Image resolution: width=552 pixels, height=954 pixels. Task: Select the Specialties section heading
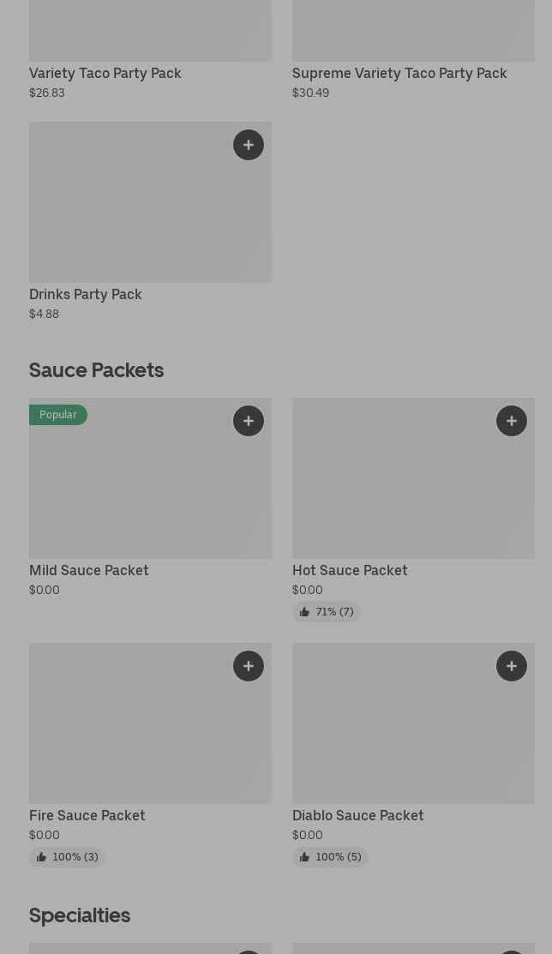pyautogui.click(x=80, y=915)
